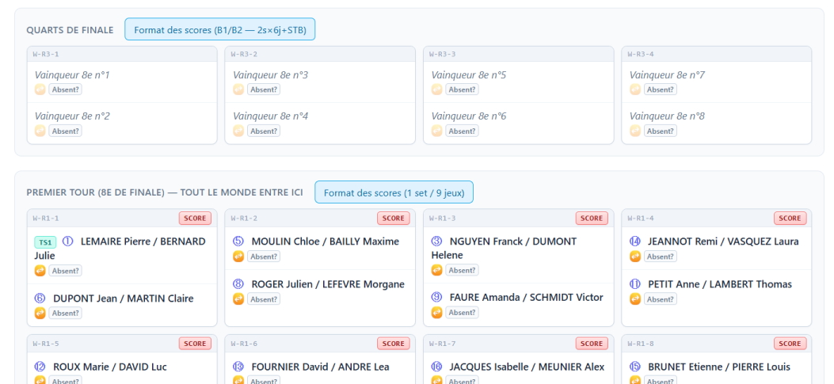Click swap icon under DUPONT Jean / MARTIN Claire
This screenshot has height=384, width=834.
(40, 314)
